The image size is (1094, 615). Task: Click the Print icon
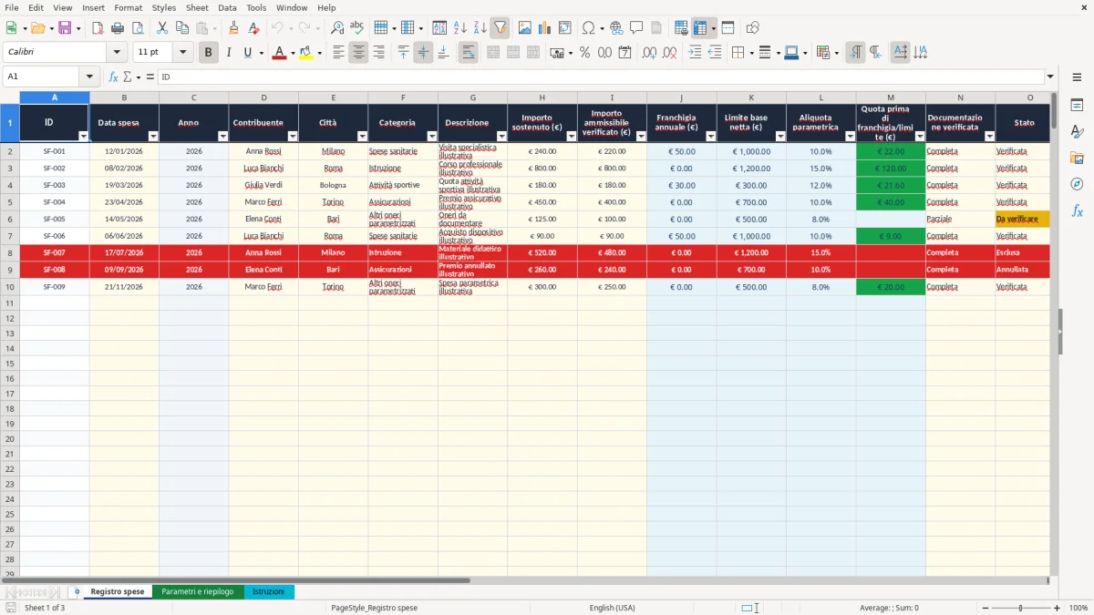pyautogui.click(x=118, y=28)
